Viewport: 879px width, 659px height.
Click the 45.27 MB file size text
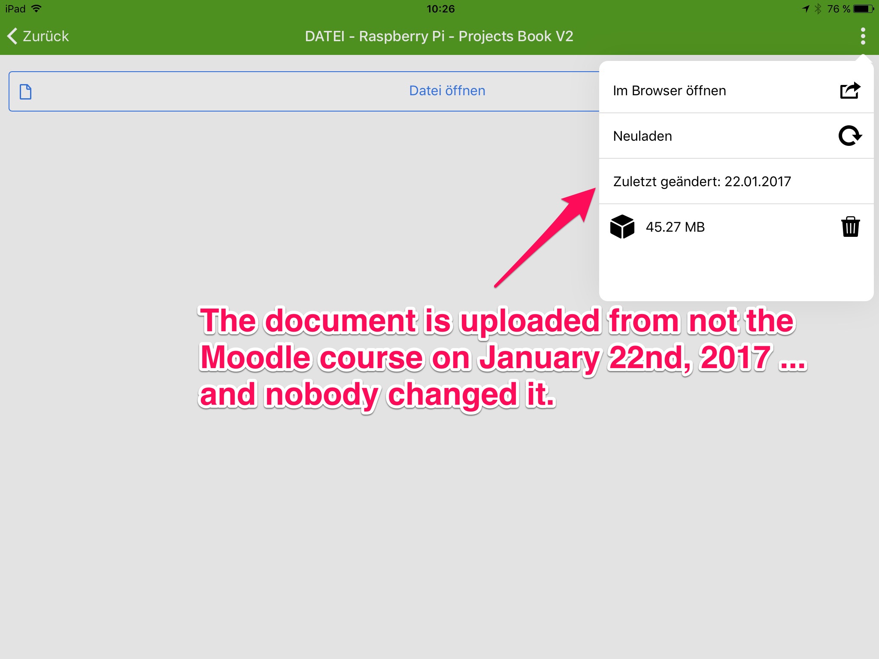[675, 227]
